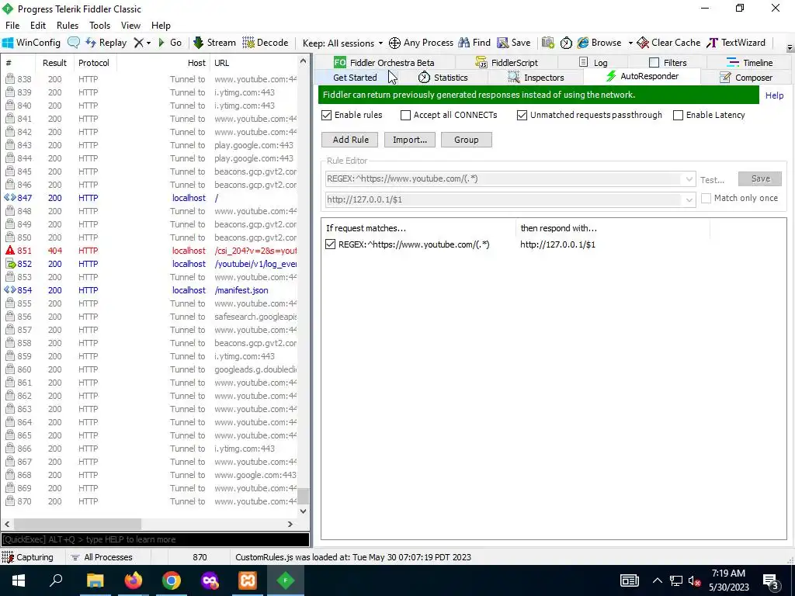This screenshot has width=795, height=596.
Task: Click the camera screenshot icon
Action: click(x=547, y=43)
